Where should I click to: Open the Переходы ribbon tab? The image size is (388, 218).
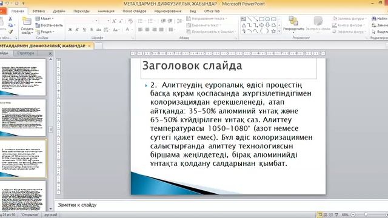point(81,11)
